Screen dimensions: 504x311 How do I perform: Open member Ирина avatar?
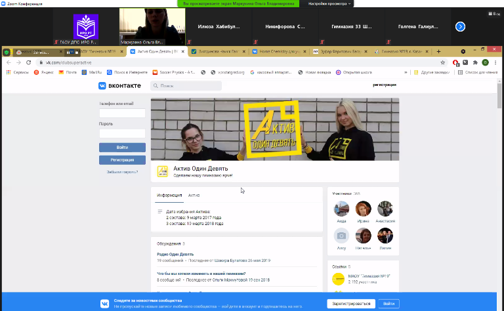[x=363, y=209]
